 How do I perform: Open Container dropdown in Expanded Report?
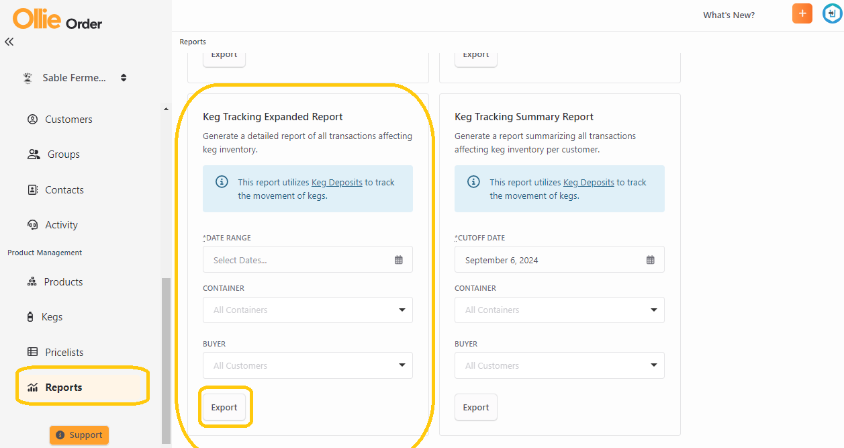tap(308, 310)
